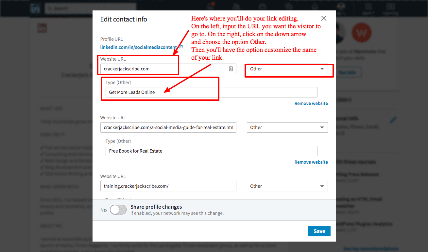Click the external link icon beside the profile URL
Viewport: 428px width, 252px height.
pos(180,47)
